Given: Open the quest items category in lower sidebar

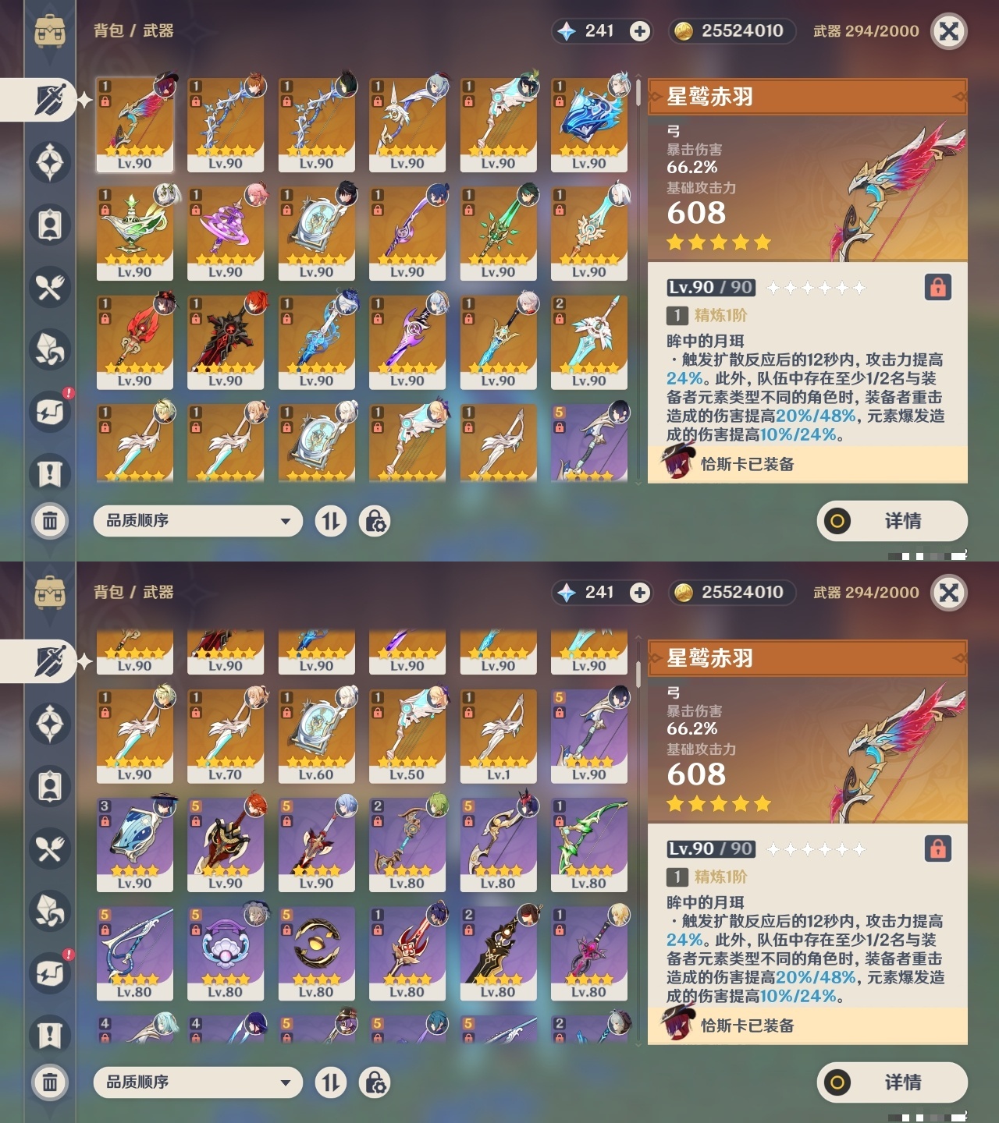Looking at the screenshot, I should click(50, 1036).
